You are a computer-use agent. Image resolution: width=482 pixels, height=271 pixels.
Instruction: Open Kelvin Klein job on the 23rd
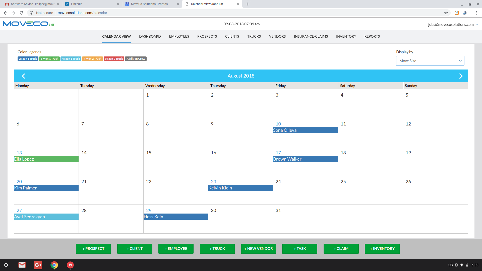tap(240, 188)
